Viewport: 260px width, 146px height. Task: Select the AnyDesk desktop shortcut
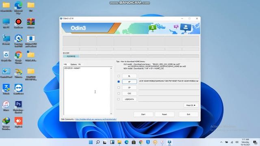[18, 122]
